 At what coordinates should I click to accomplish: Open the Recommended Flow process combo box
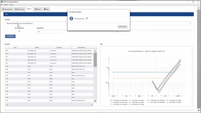[98, 23]
